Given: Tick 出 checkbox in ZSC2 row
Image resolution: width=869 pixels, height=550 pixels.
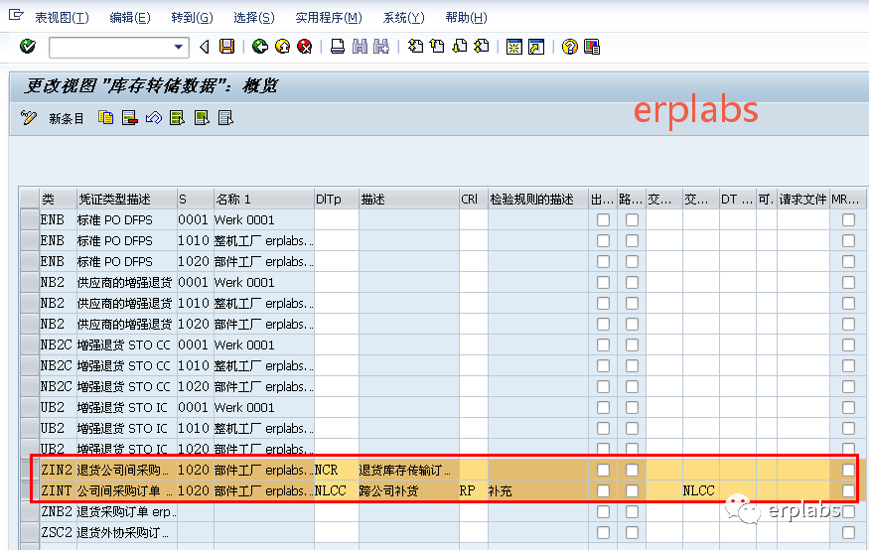Looking at the screenshot, I should [603, 533].
